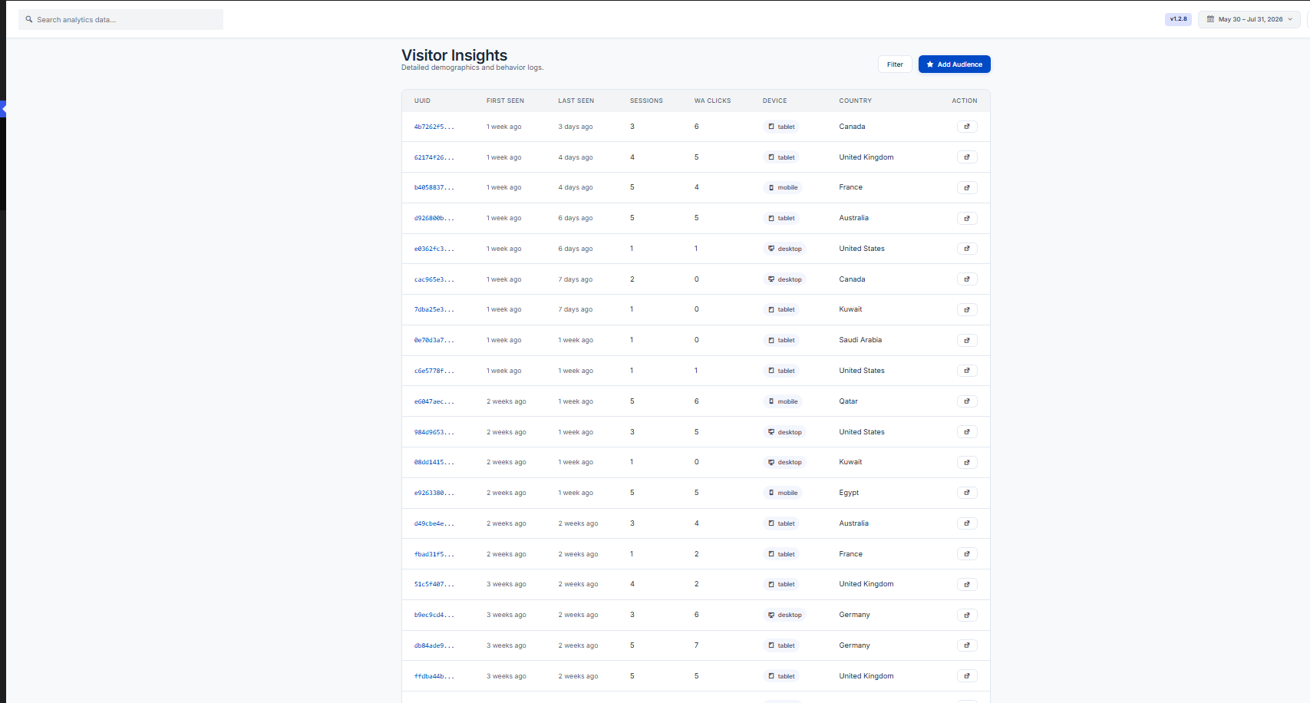Image resolution: width=1310 pixels, height=703 pixels.
Task: Click WA clicks value 7 in db84ade9 row
Action: (697, 645)
